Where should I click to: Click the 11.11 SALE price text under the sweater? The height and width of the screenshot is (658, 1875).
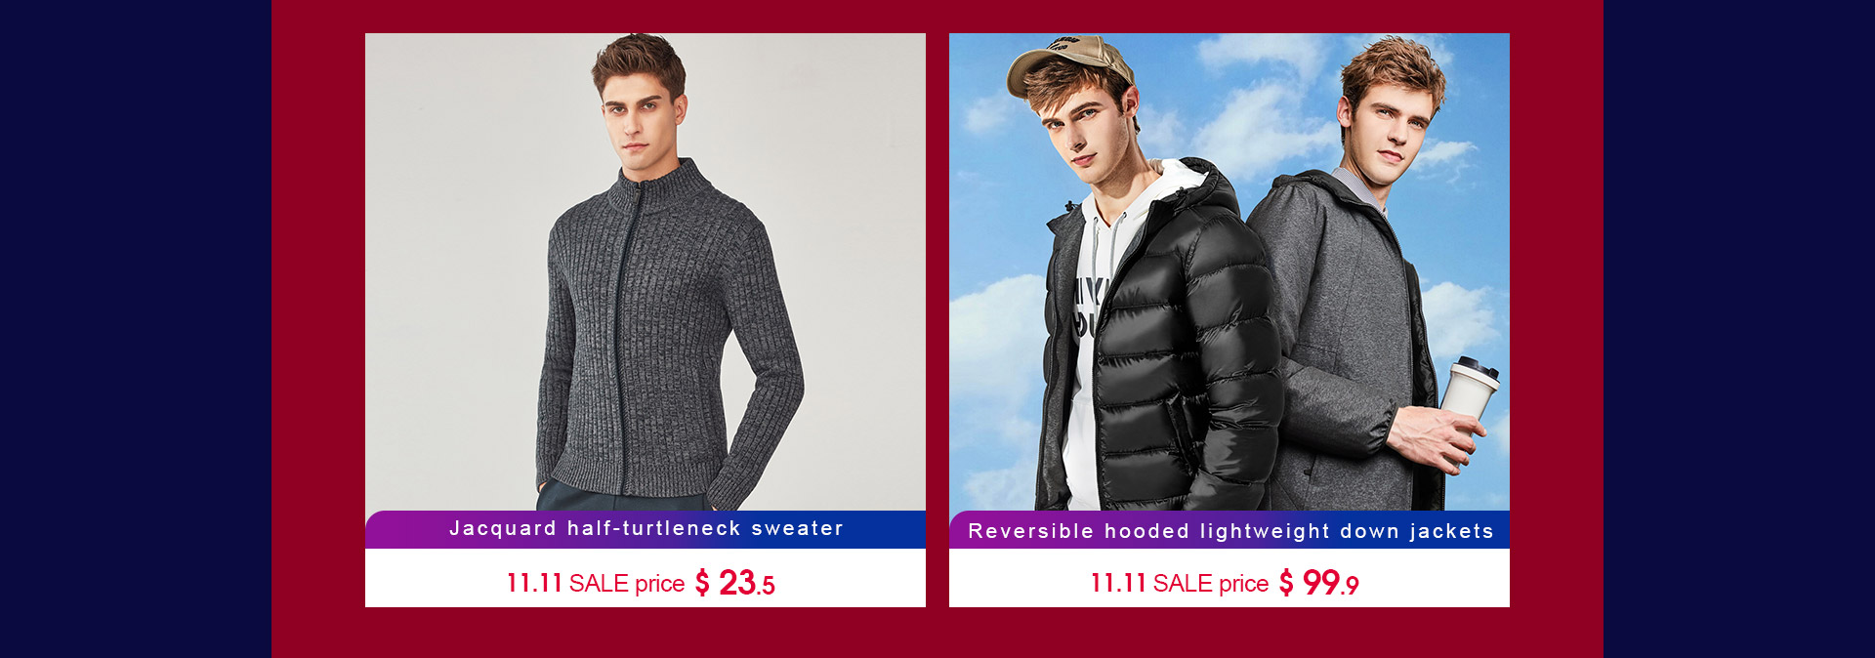point(595,583)
